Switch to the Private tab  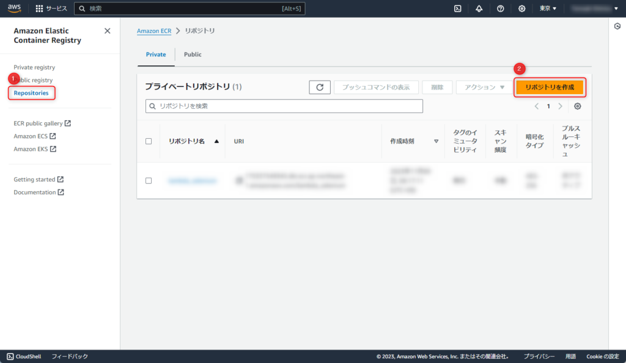pyautogui.click(x=156, y=54)
